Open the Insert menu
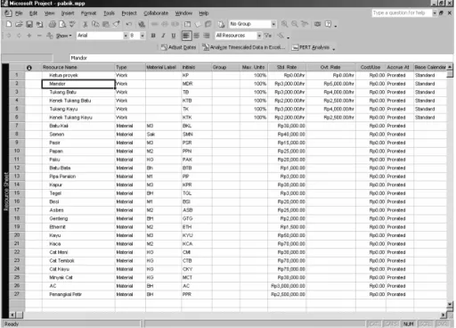 tap(68, 13)
